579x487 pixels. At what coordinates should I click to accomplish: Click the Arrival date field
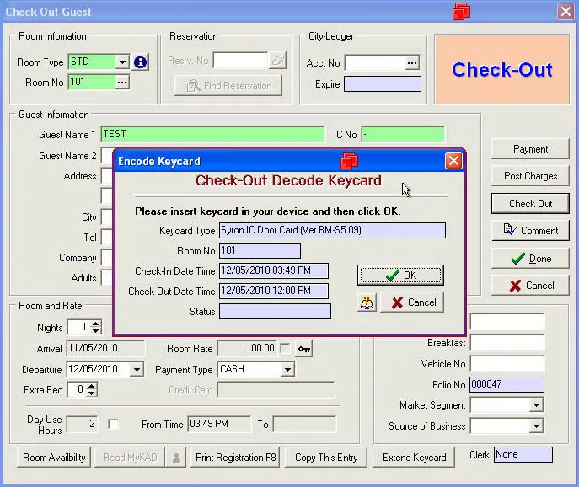coord(105,348)
